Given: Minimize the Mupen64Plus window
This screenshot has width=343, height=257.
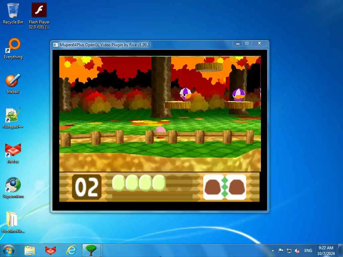Looking at the screenshot, I should pyautogui.click(x=238, y=44).
